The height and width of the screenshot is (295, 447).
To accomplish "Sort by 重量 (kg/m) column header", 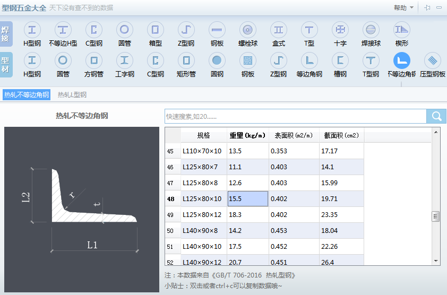I will 247,135.
